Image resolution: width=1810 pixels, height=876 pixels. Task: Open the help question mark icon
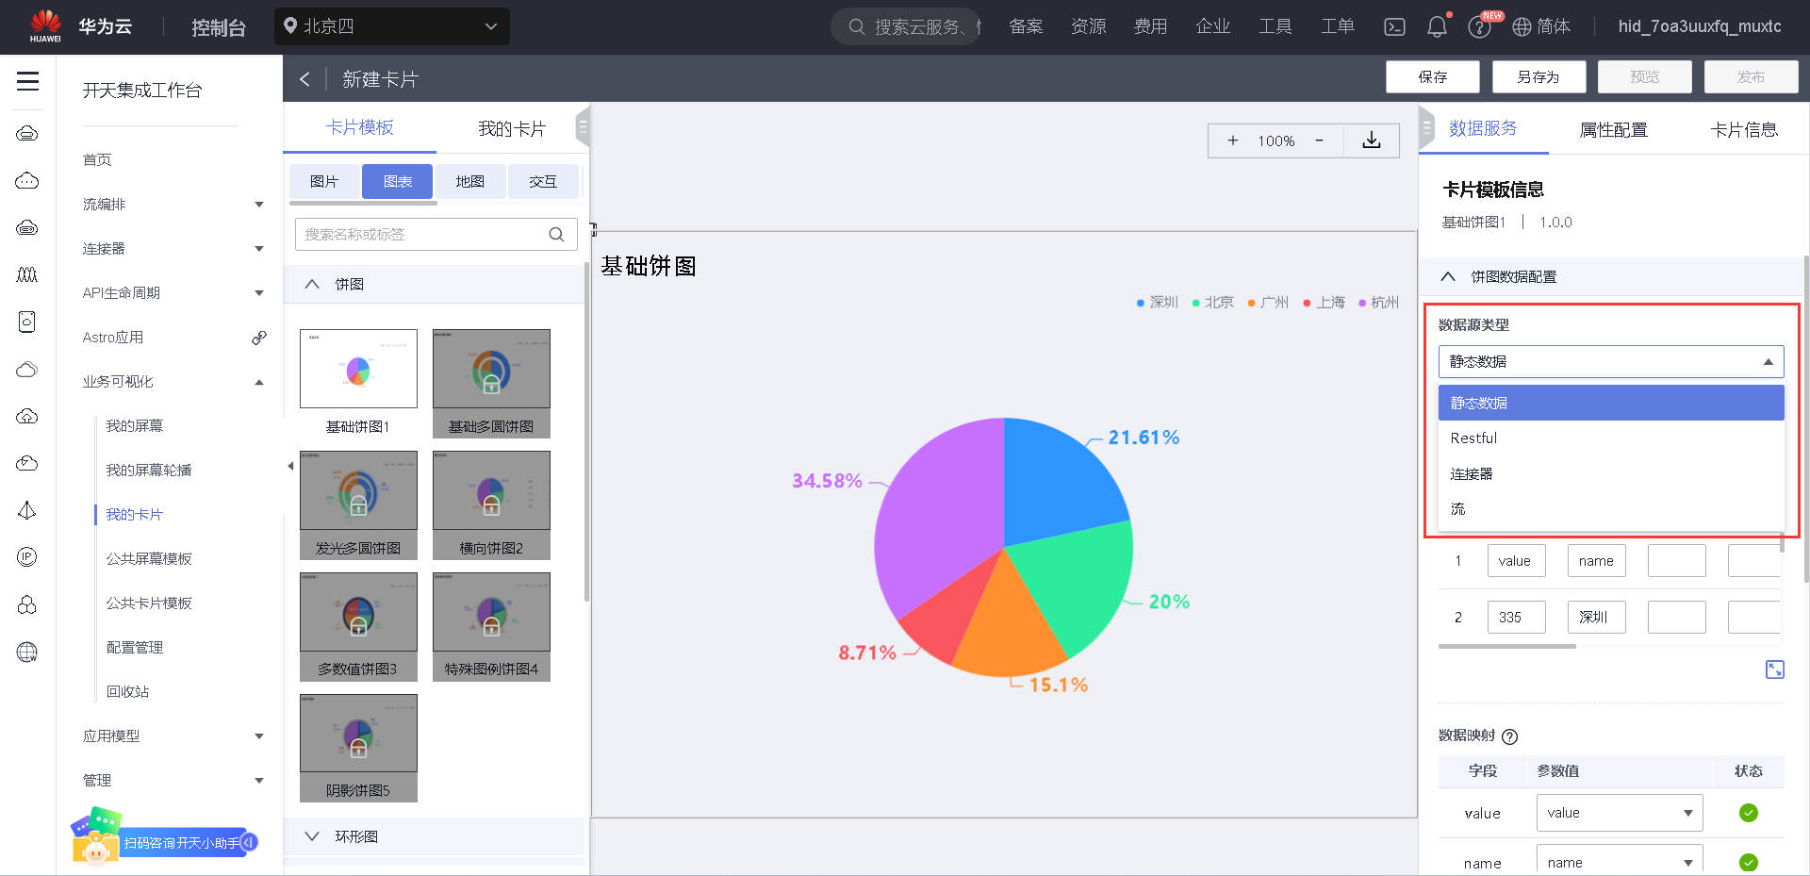coord(1479,26)
